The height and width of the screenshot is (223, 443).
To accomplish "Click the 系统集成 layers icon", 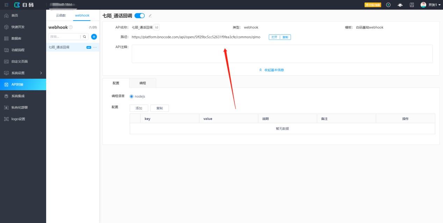I will [x=6, y=96].
